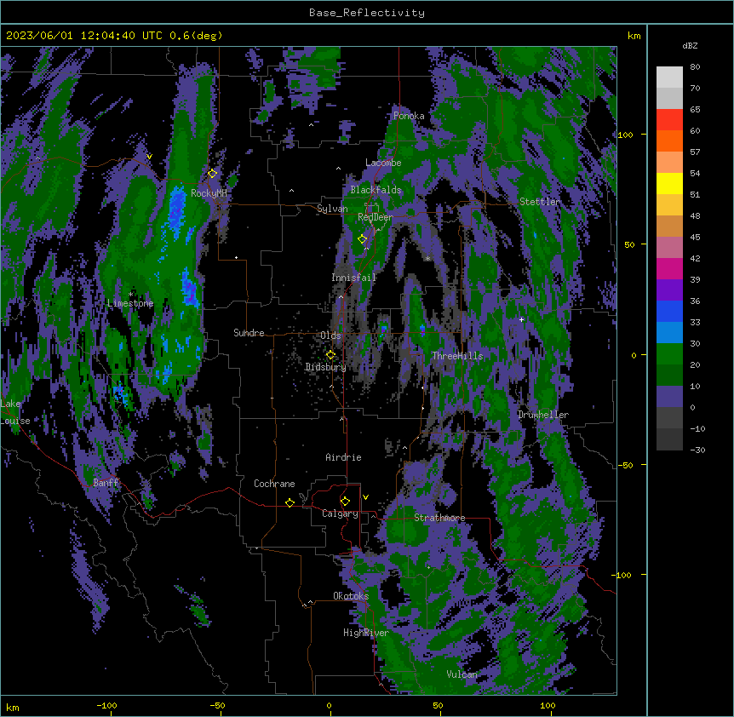Click the asterisk marker above Limestone label
The width and height of the screenshot is (734, 717).
(x=130, y=295)
